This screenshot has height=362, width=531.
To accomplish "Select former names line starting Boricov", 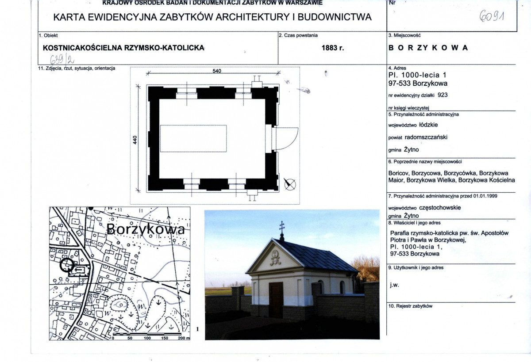I will coord(448,173).
